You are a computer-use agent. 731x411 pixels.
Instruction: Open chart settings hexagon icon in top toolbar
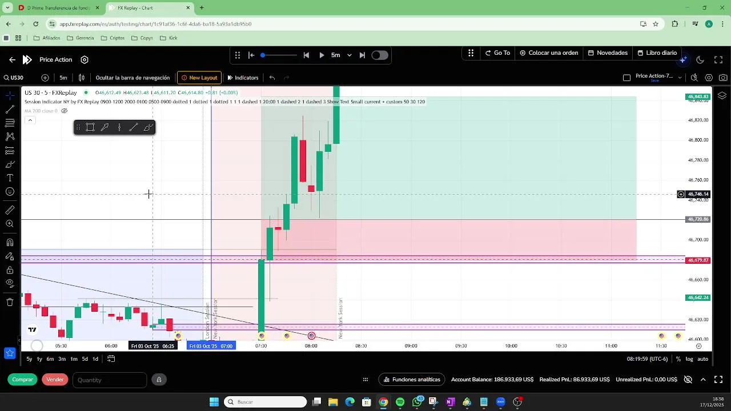coord(709,78)
